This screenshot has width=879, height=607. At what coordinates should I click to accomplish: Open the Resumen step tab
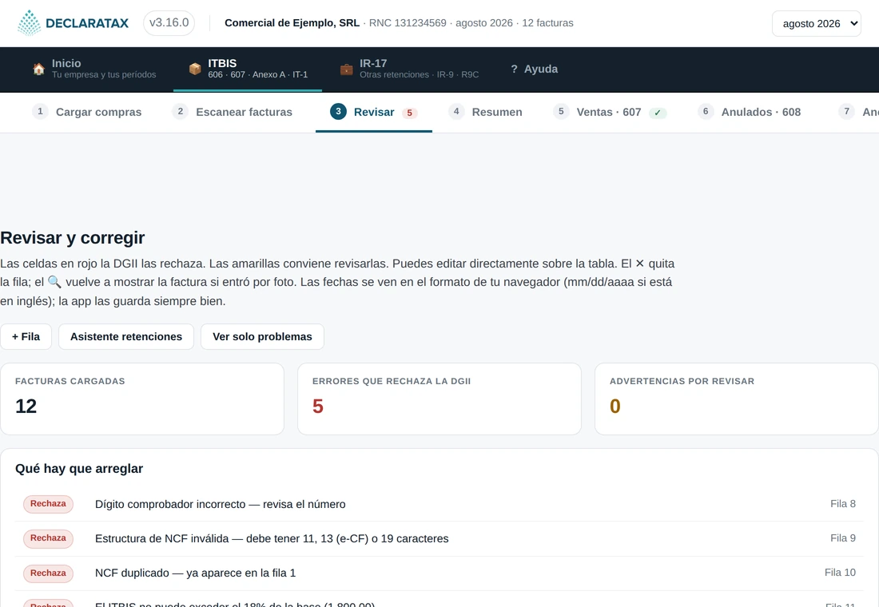486,112
